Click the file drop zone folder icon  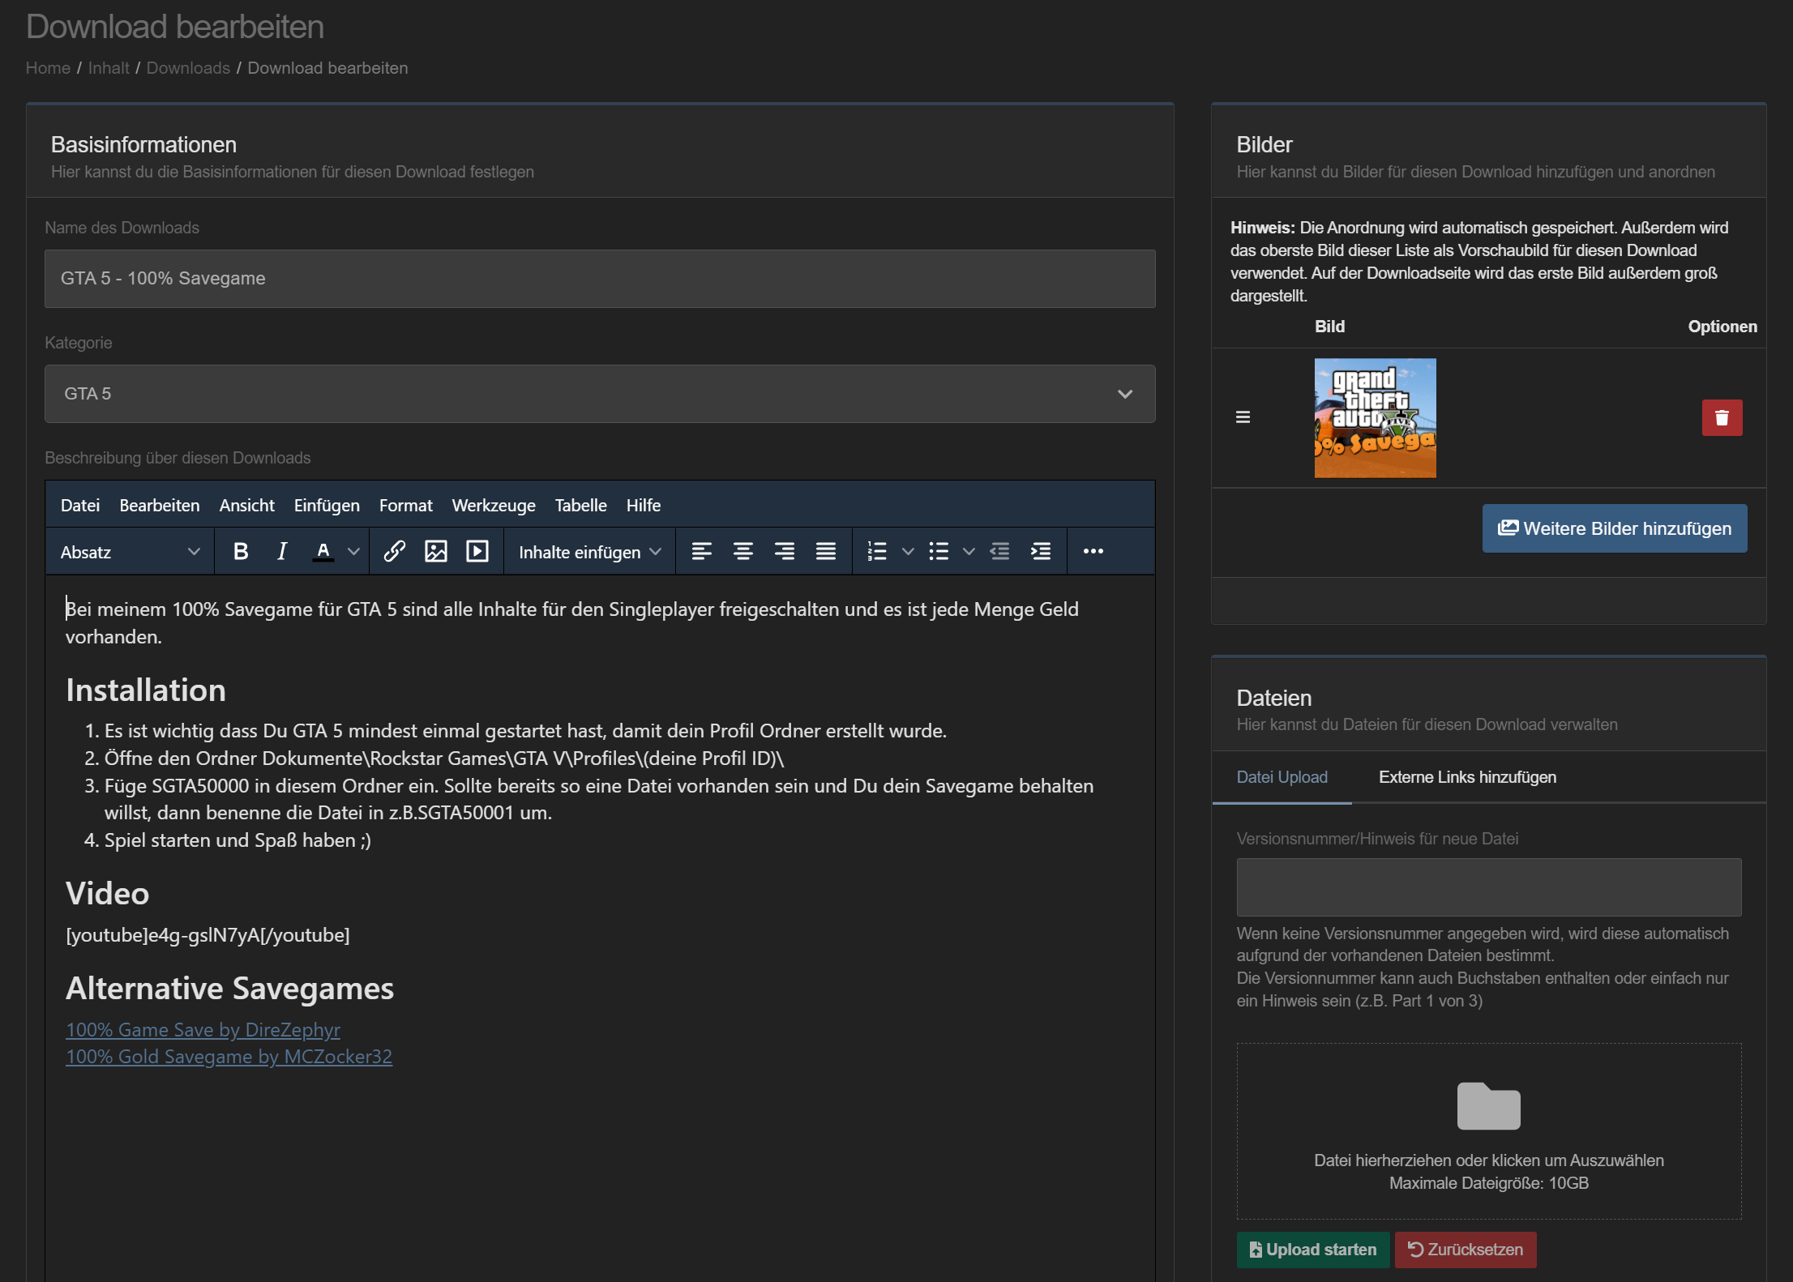[1489, 1105]
